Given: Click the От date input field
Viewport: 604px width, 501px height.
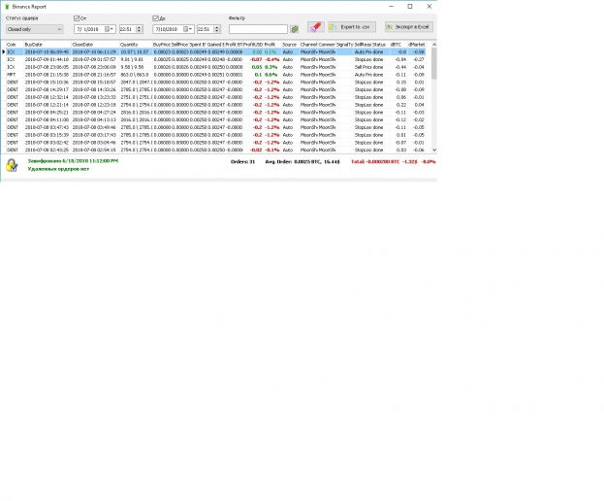Looking at the screenshot, I should tap(95, 29).
